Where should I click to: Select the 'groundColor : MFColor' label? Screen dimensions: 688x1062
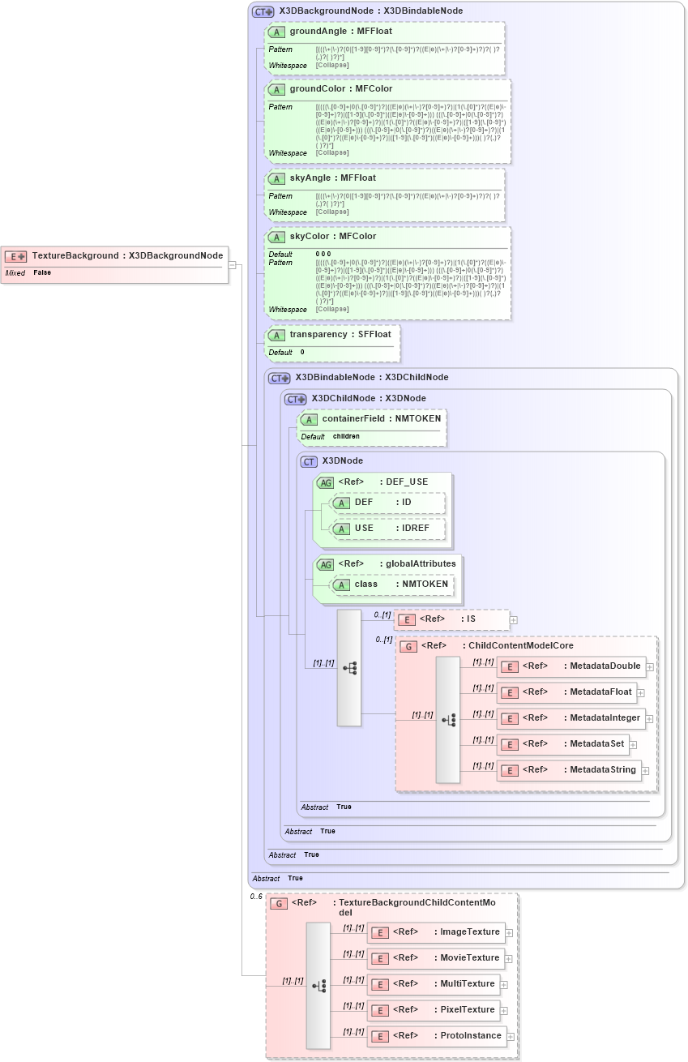tap(341, 89)
